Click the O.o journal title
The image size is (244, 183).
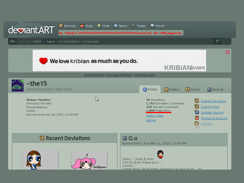pos(133,138)
